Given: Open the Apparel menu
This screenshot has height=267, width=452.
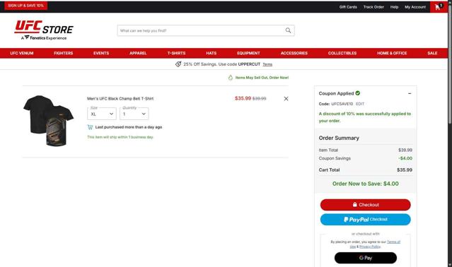Looking at the screenshot, I should [x=138, y=53].
